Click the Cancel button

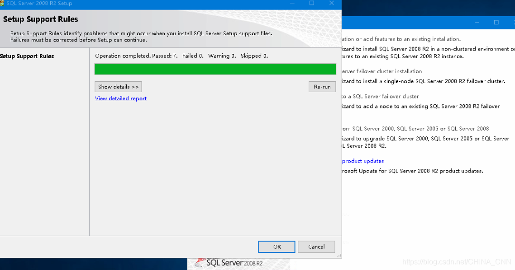pos(316,247)
